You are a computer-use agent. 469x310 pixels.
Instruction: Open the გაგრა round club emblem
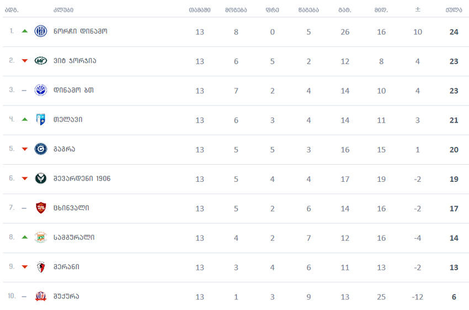point(41,149)
